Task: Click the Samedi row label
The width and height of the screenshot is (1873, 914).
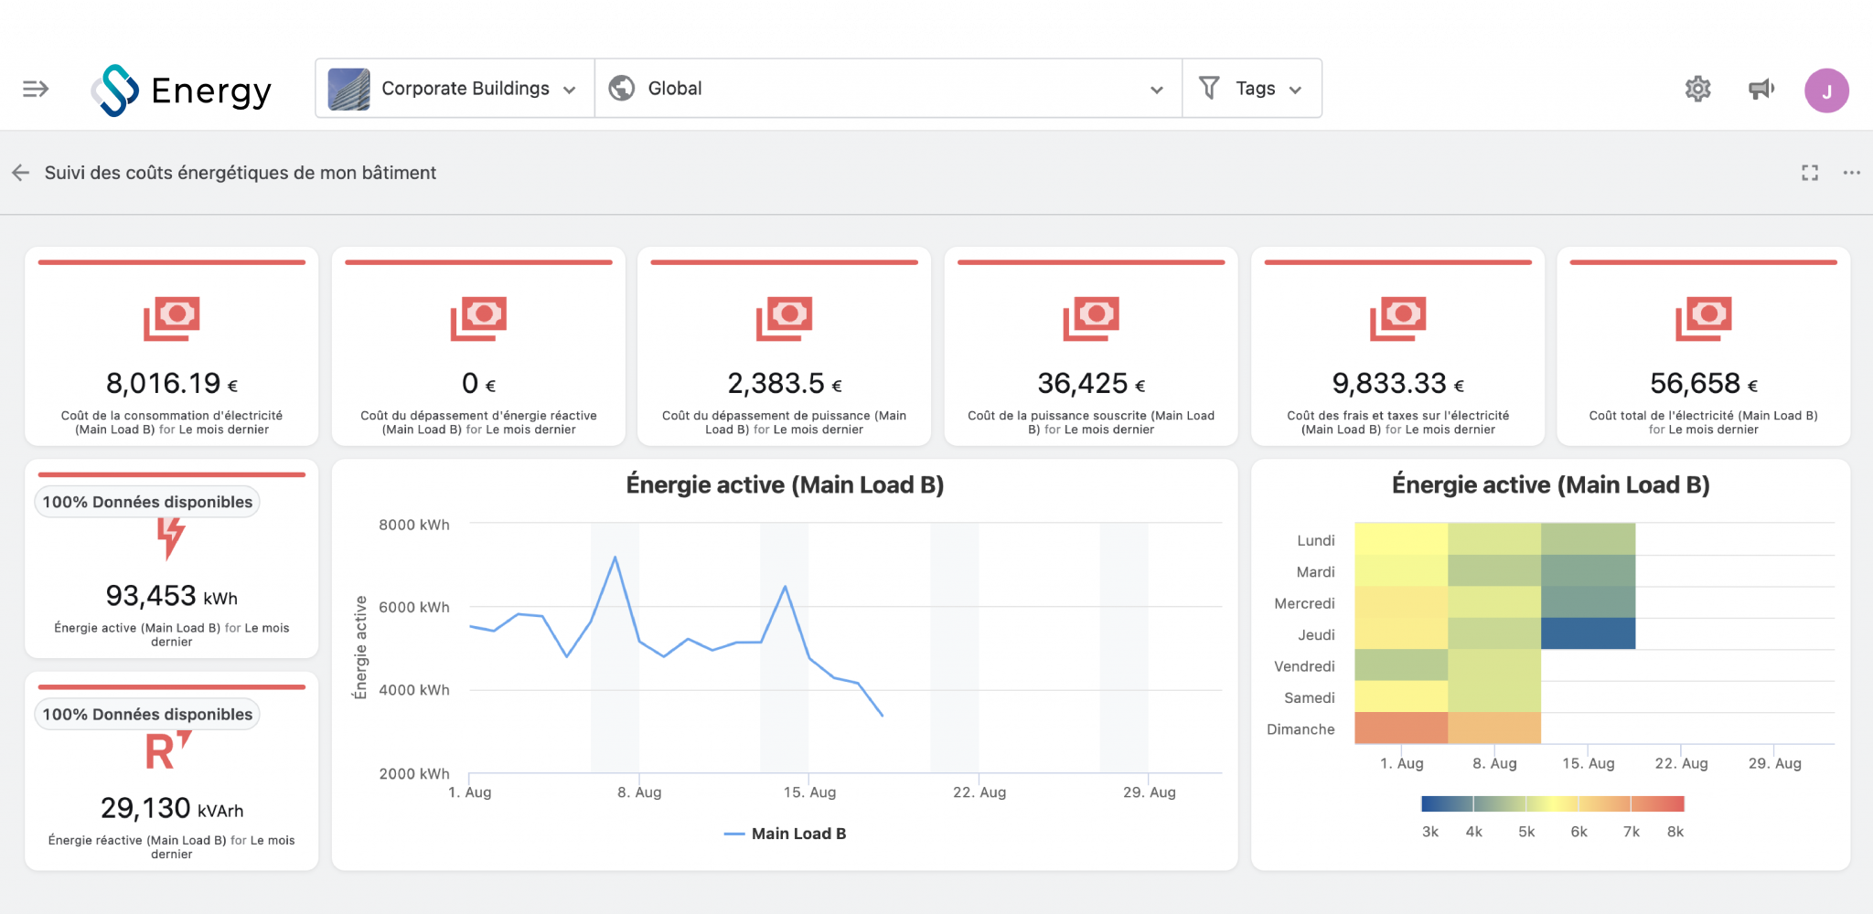Action: (1310, 697)
